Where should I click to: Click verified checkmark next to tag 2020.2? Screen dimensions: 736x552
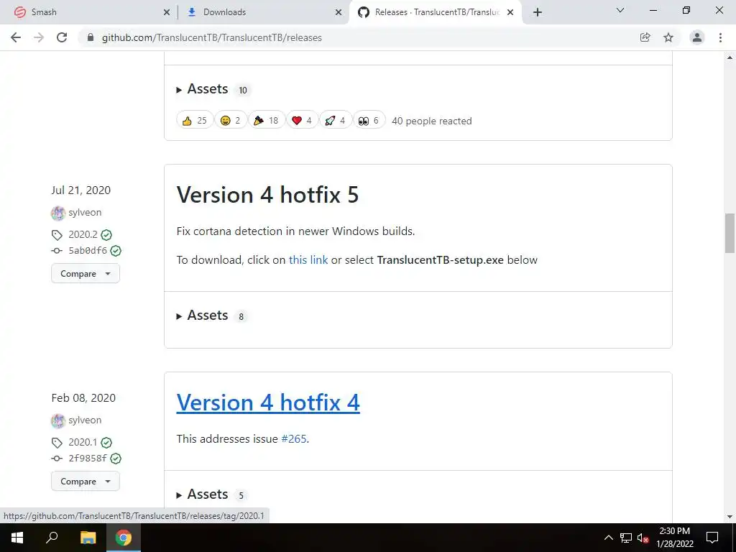(106, 235)
